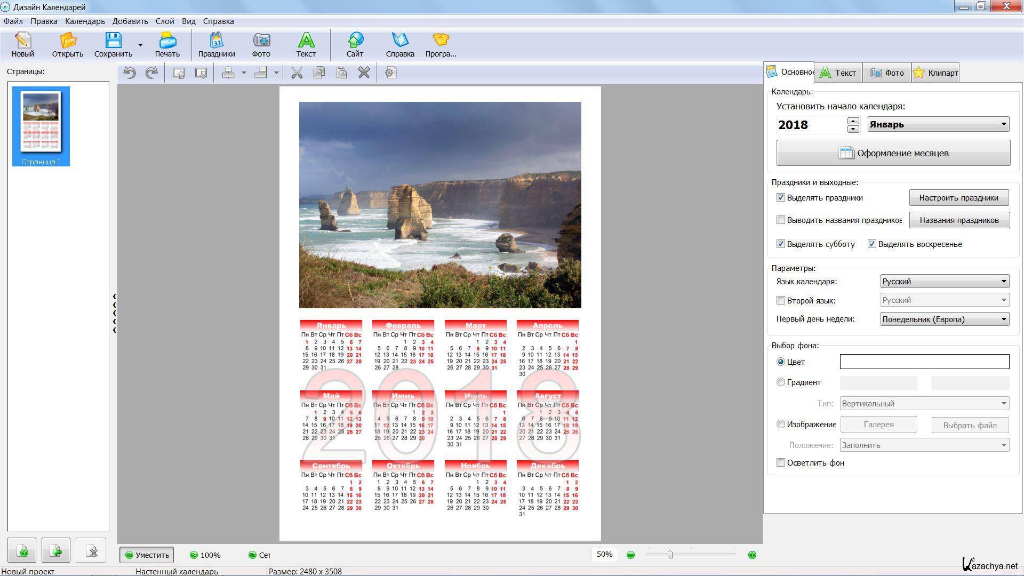Click the Текст green letter icon

(x=306, y=44)
